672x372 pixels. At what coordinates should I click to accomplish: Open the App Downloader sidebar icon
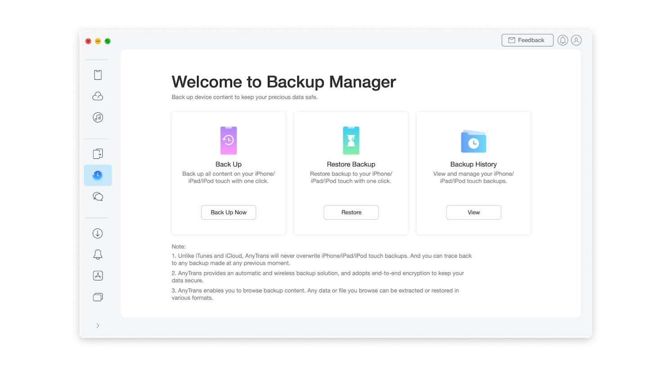pyautogui.click(x=98, y=276)
